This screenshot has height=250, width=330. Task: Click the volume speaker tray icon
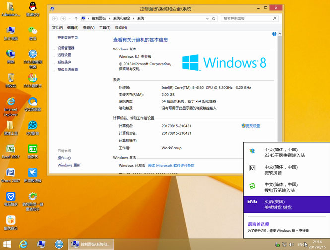(x=291, y=245)
